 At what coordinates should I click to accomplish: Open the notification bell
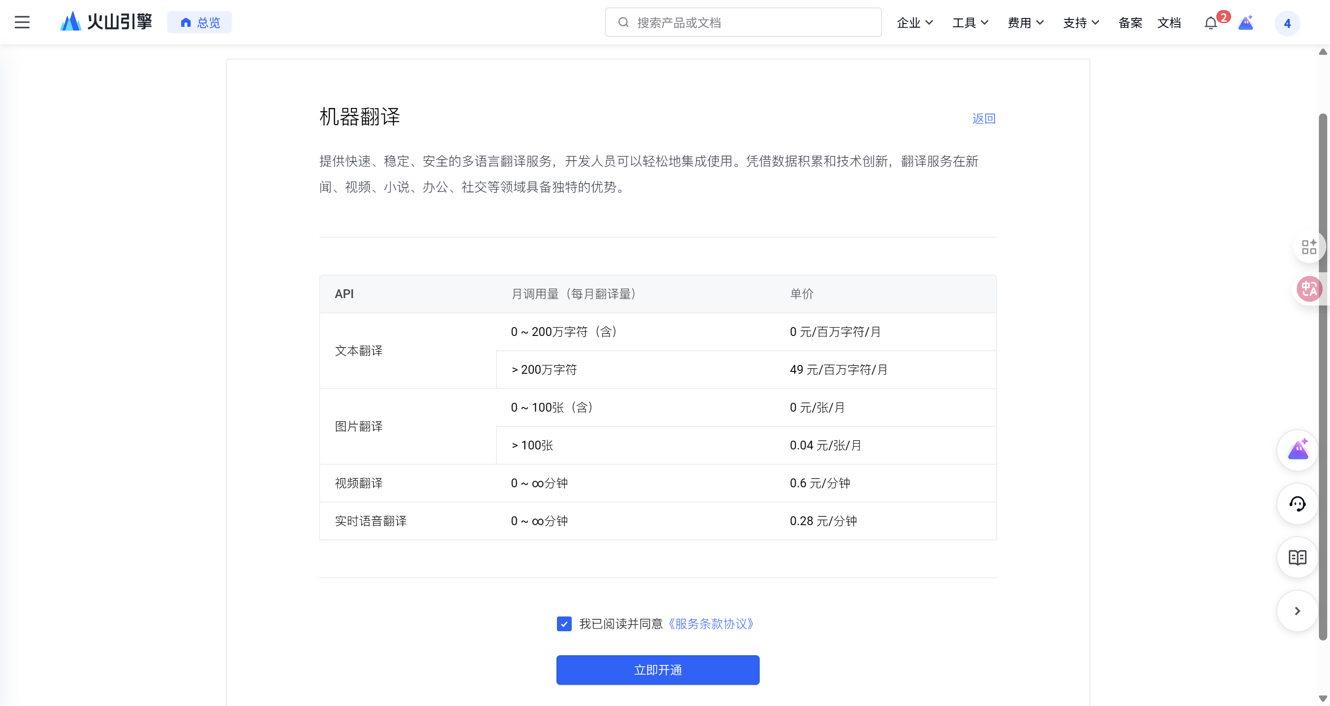1210,23
